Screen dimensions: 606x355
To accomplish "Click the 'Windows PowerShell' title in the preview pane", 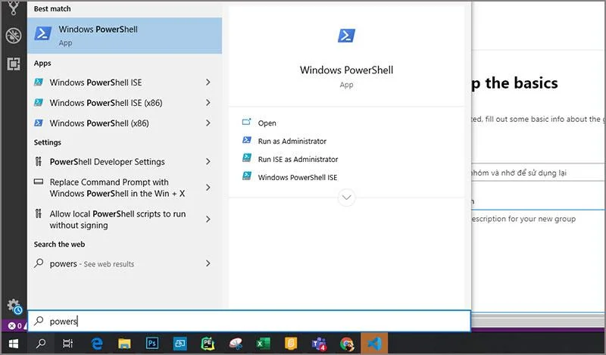I will point(346,70).
